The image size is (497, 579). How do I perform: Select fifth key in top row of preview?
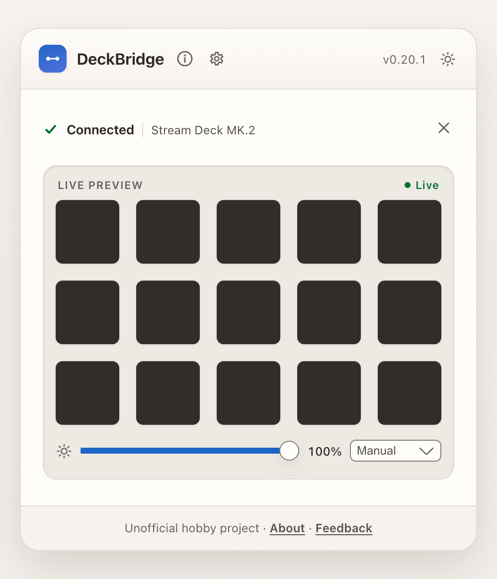click(x=409, y=232)
